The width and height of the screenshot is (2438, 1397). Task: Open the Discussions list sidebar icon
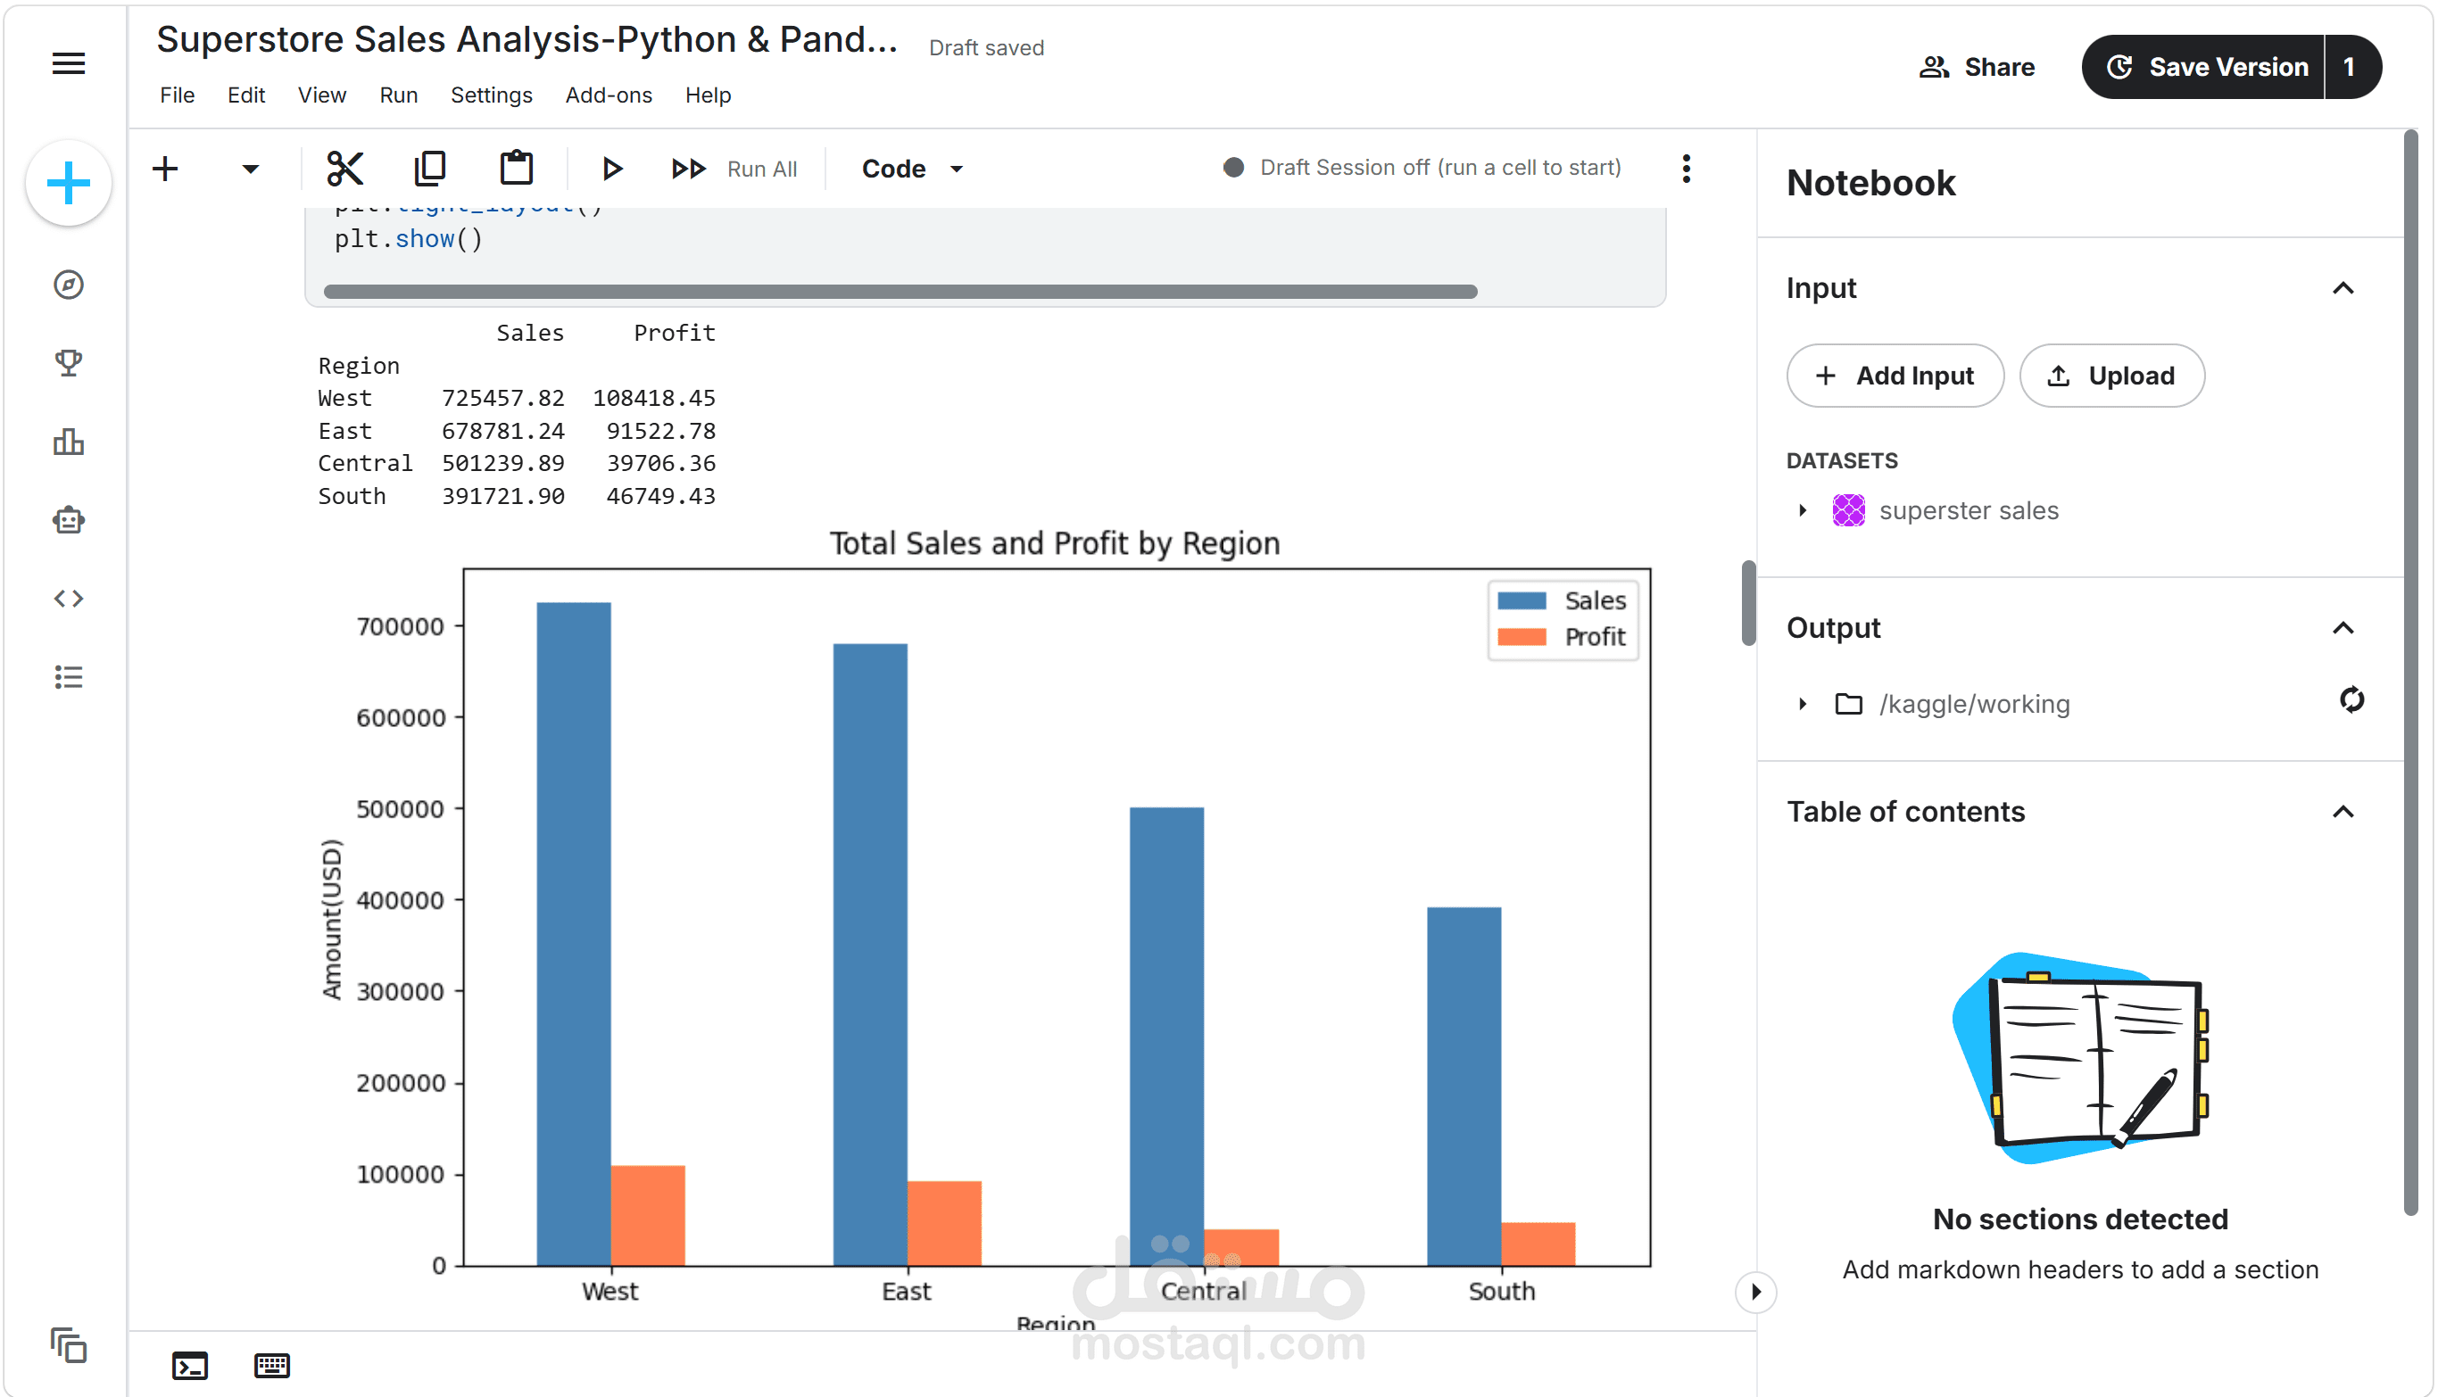[68, 677]
